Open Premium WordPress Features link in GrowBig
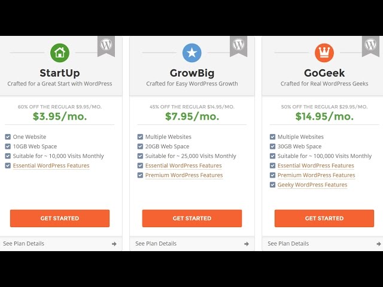The height and width of the screenshot is (287, 383). [x=184, y=175]
